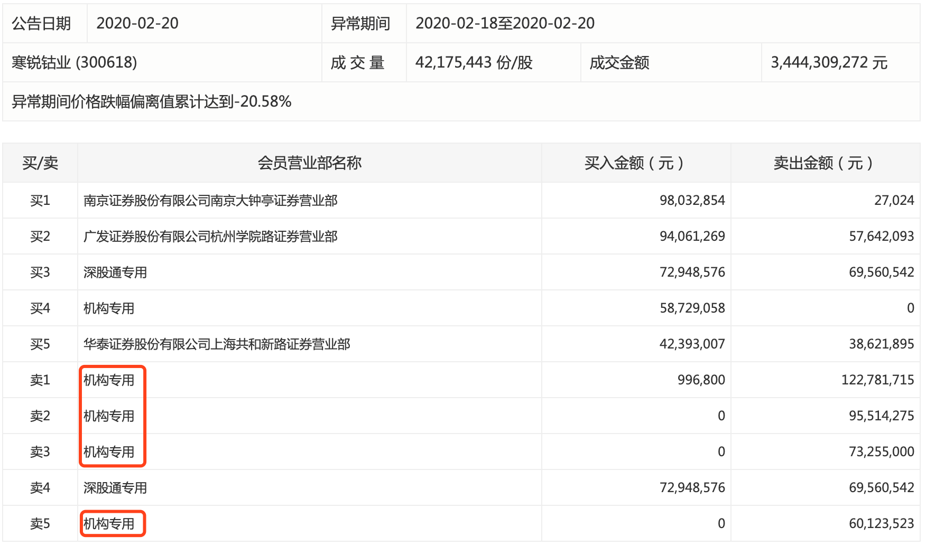The width and height of the screenshot is (926, 546).
Task: Click 广发证券杭州学院路证券营业部 name
Action: click(x=210, y=236)
